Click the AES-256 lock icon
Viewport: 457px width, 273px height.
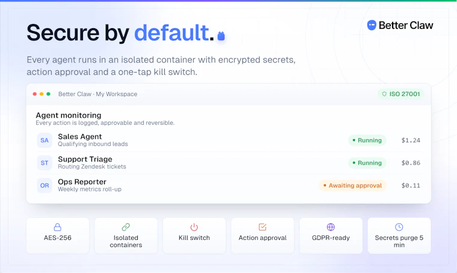[x=57, y=227]
